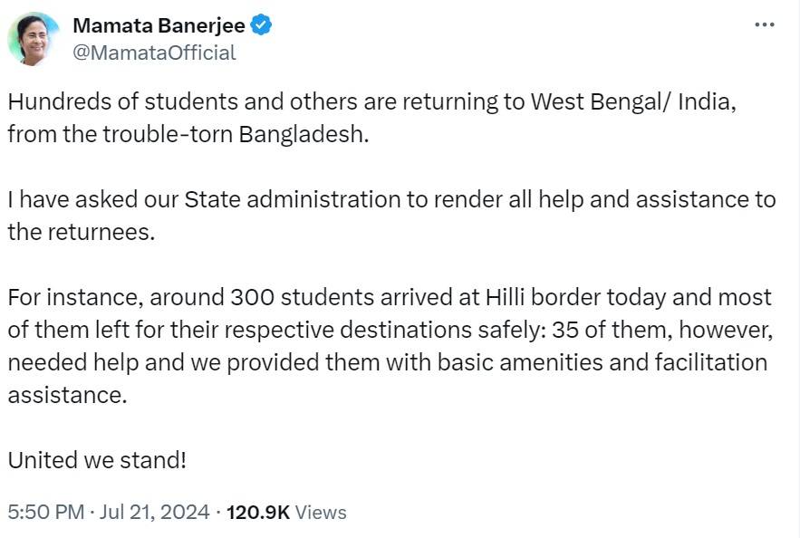Click the 120.9K view count number
The image size is (800, 538).
(257, 513)
